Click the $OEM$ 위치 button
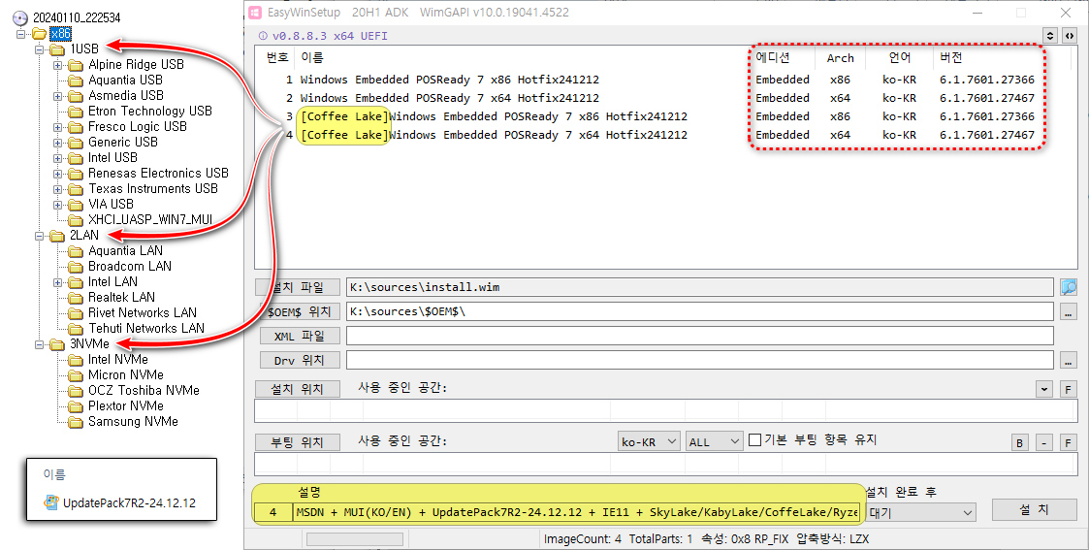This screenshot has height=550, width=1089. point(300,311)
